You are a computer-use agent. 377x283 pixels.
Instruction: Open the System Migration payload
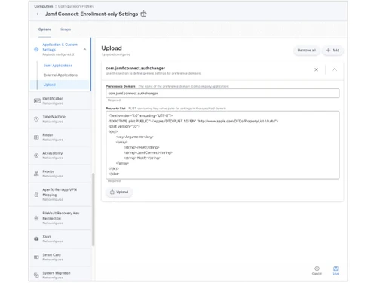pos(60,274)
